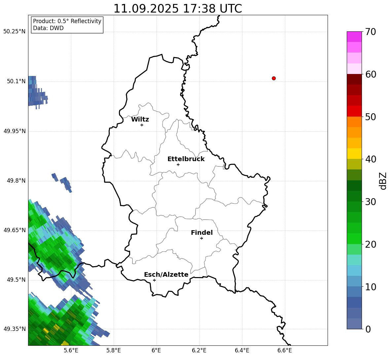Click the red dot marker east of Luxembourg
The height and width of the screenshot is (357, 391).
(274, 78)
